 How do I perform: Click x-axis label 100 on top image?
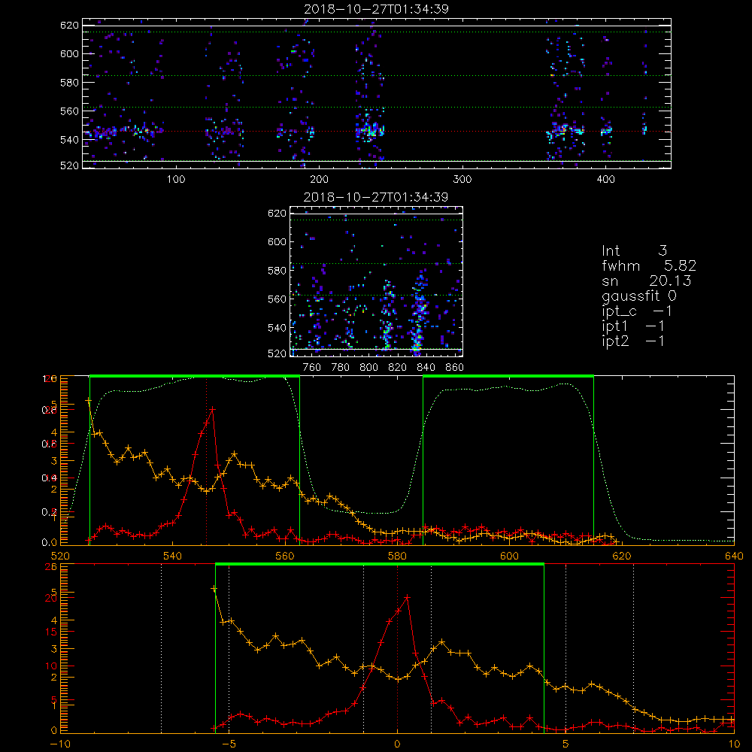click(x=176, y=180)
